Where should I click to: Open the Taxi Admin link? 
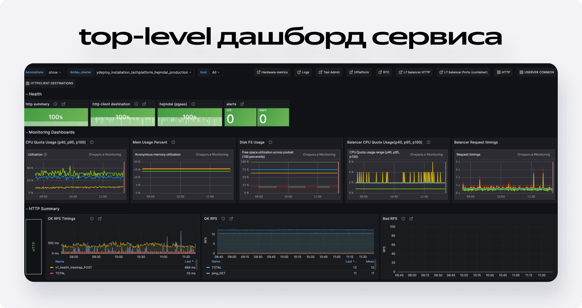[329, 72]
